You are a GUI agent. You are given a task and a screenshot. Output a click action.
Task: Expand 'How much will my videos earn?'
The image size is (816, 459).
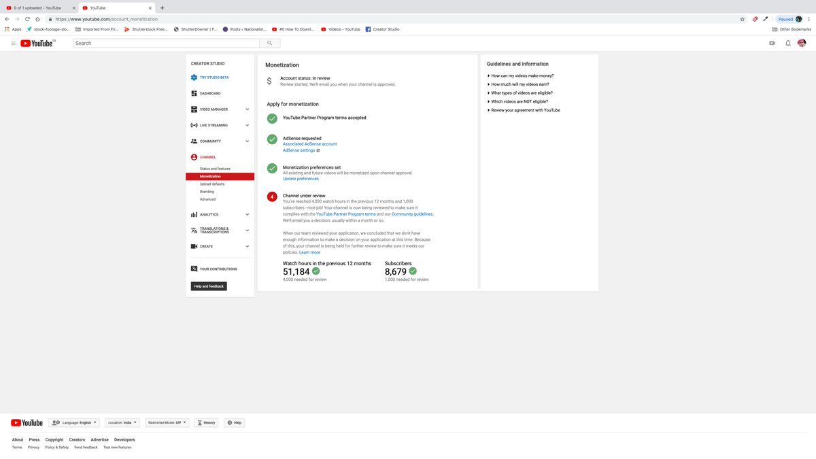click(x=519, y=84)
